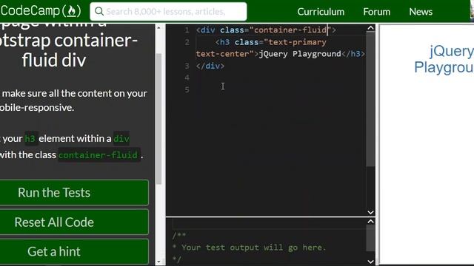The height and width of the screenshot is (266, 474).
Task: Click the Get a hint button
Action: tap(74, 251)
